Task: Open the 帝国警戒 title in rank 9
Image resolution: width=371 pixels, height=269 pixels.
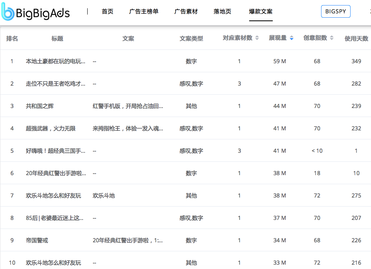Action: coord(37,240)
